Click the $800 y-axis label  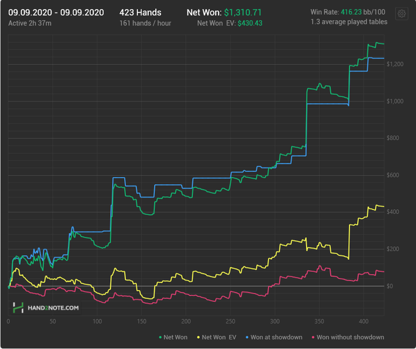(x=393, y=138)
